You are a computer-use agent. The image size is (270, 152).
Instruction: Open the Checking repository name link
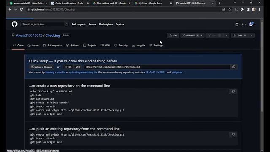53,35
